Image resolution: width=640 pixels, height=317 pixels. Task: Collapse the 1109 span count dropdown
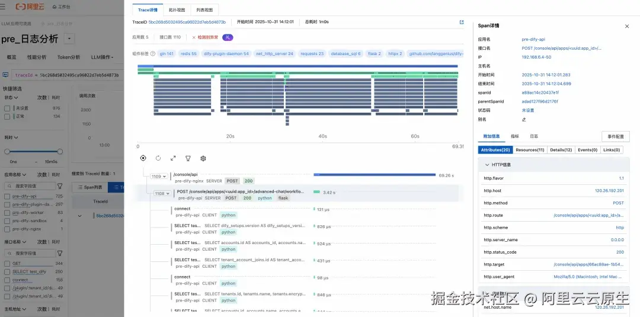pyautogui.click(x=159, y=177)
